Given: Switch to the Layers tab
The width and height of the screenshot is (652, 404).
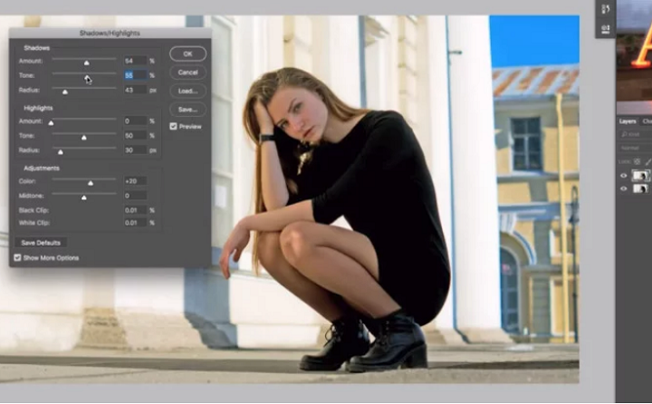Looking at the screenshot, I should 628,120.
